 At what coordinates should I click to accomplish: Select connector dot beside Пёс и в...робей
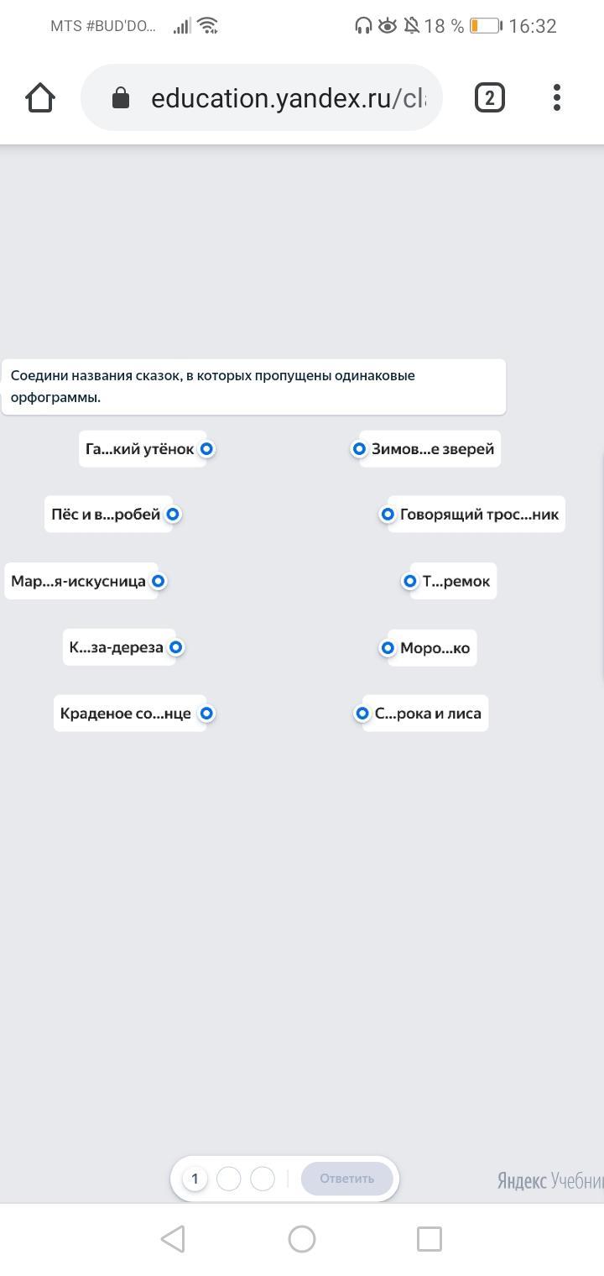(x=173, y=515)
